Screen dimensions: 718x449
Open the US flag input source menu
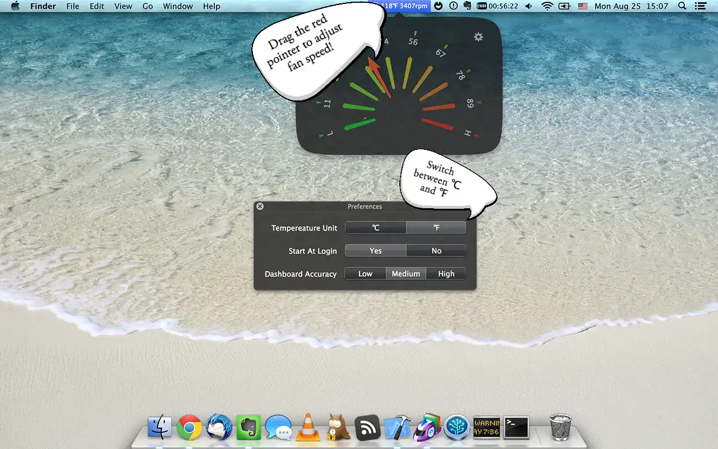coord(582,6)
